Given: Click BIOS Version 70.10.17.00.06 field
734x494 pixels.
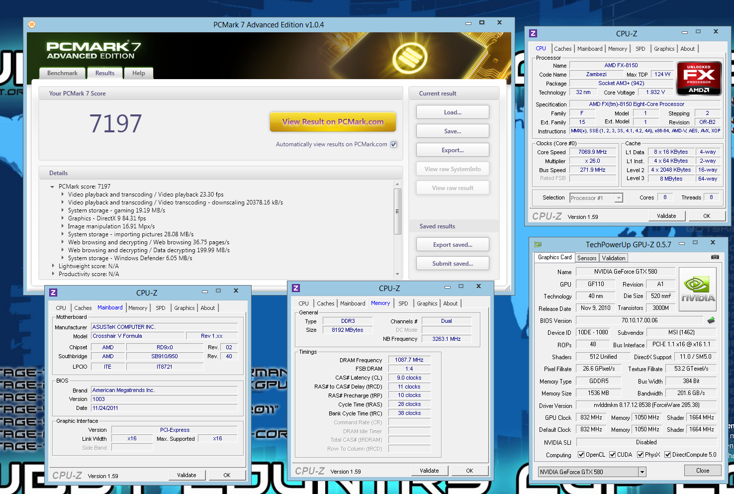Looking at the screenshot, I should click(640, 320).
